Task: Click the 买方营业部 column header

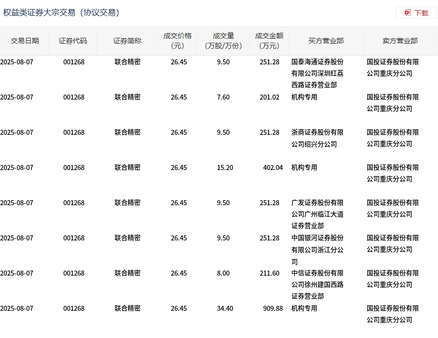Action: pyautogui.click(x=325, y=41)
